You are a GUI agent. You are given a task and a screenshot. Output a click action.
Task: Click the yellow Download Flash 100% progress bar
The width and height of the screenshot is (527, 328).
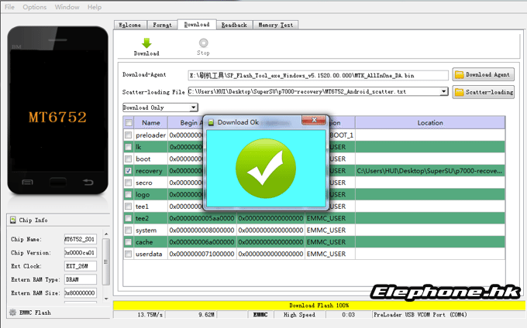pos(318,306)
